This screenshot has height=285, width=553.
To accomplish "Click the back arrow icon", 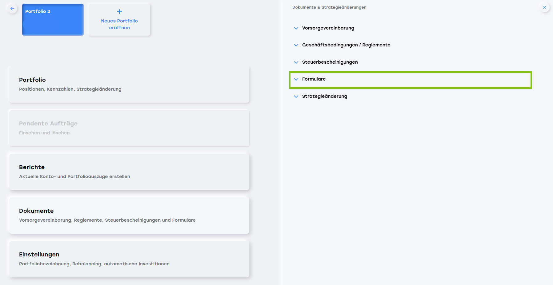I will (12, 9).
